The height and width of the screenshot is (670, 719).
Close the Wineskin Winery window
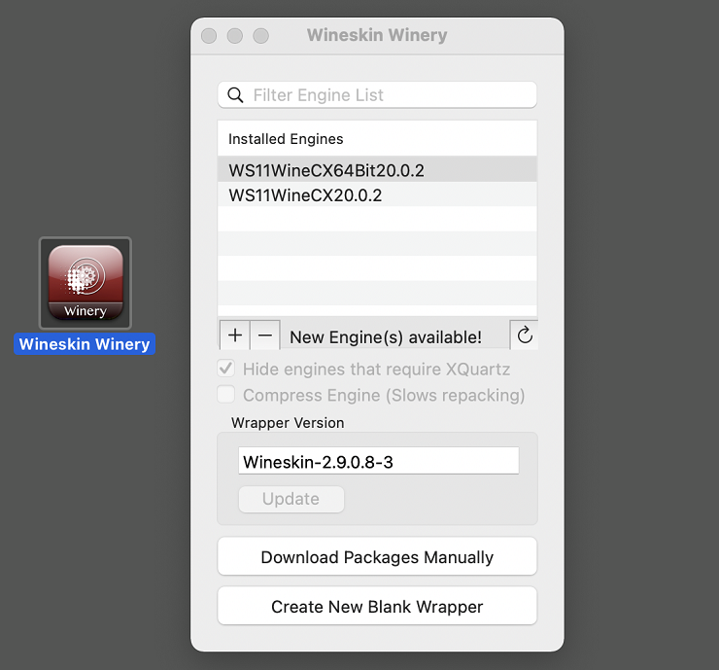(x=209, y=36)
